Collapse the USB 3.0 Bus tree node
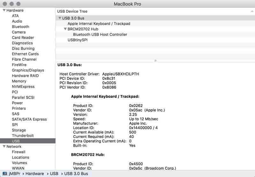Viewport: 255px width, 177px height. [x=60, y=18]
